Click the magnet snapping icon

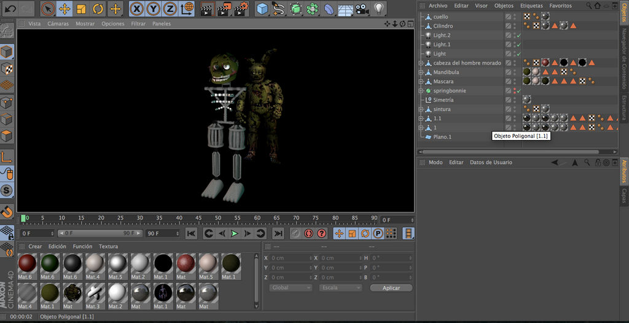pos(7,211)
